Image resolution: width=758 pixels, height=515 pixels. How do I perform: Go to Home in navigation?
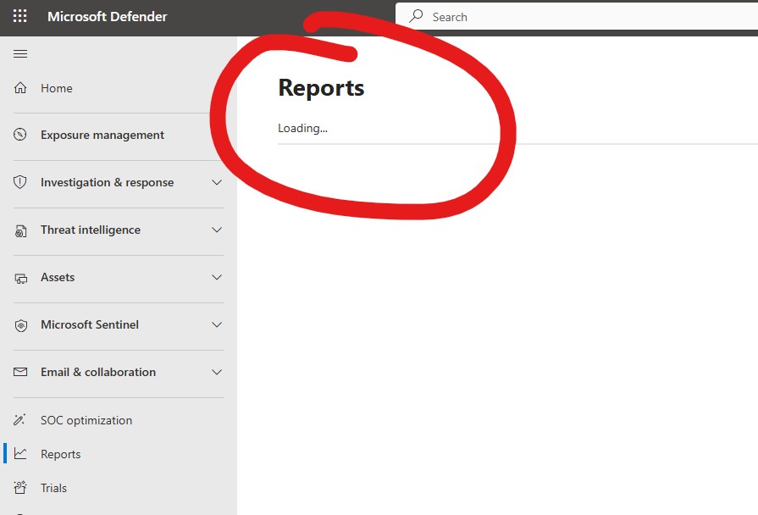tap(57, 88)
